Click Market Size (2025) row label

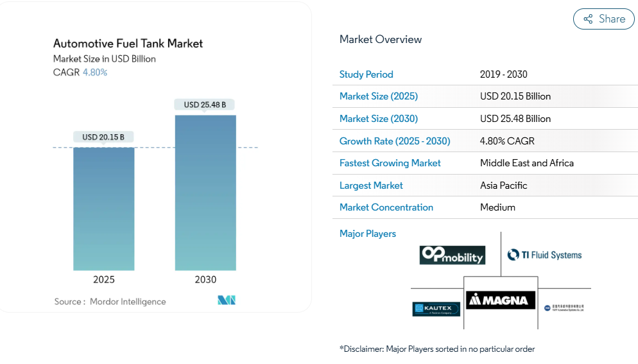coord(378,96)
